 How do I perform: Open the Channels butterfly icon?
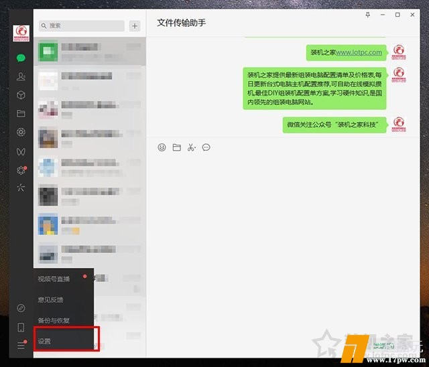21,151
